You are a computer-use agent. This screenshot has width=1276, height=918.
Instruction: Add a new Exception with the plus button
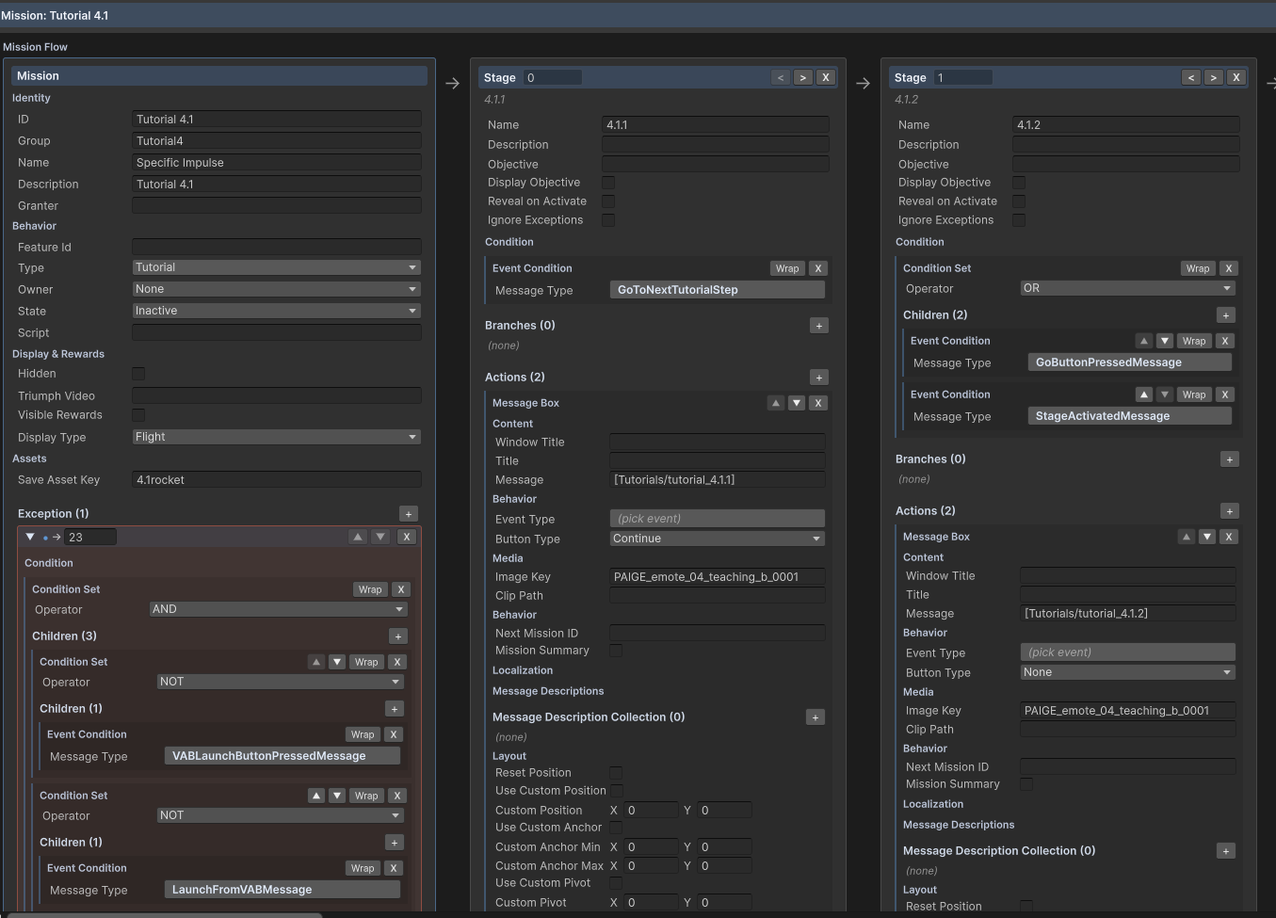point(409,514)
